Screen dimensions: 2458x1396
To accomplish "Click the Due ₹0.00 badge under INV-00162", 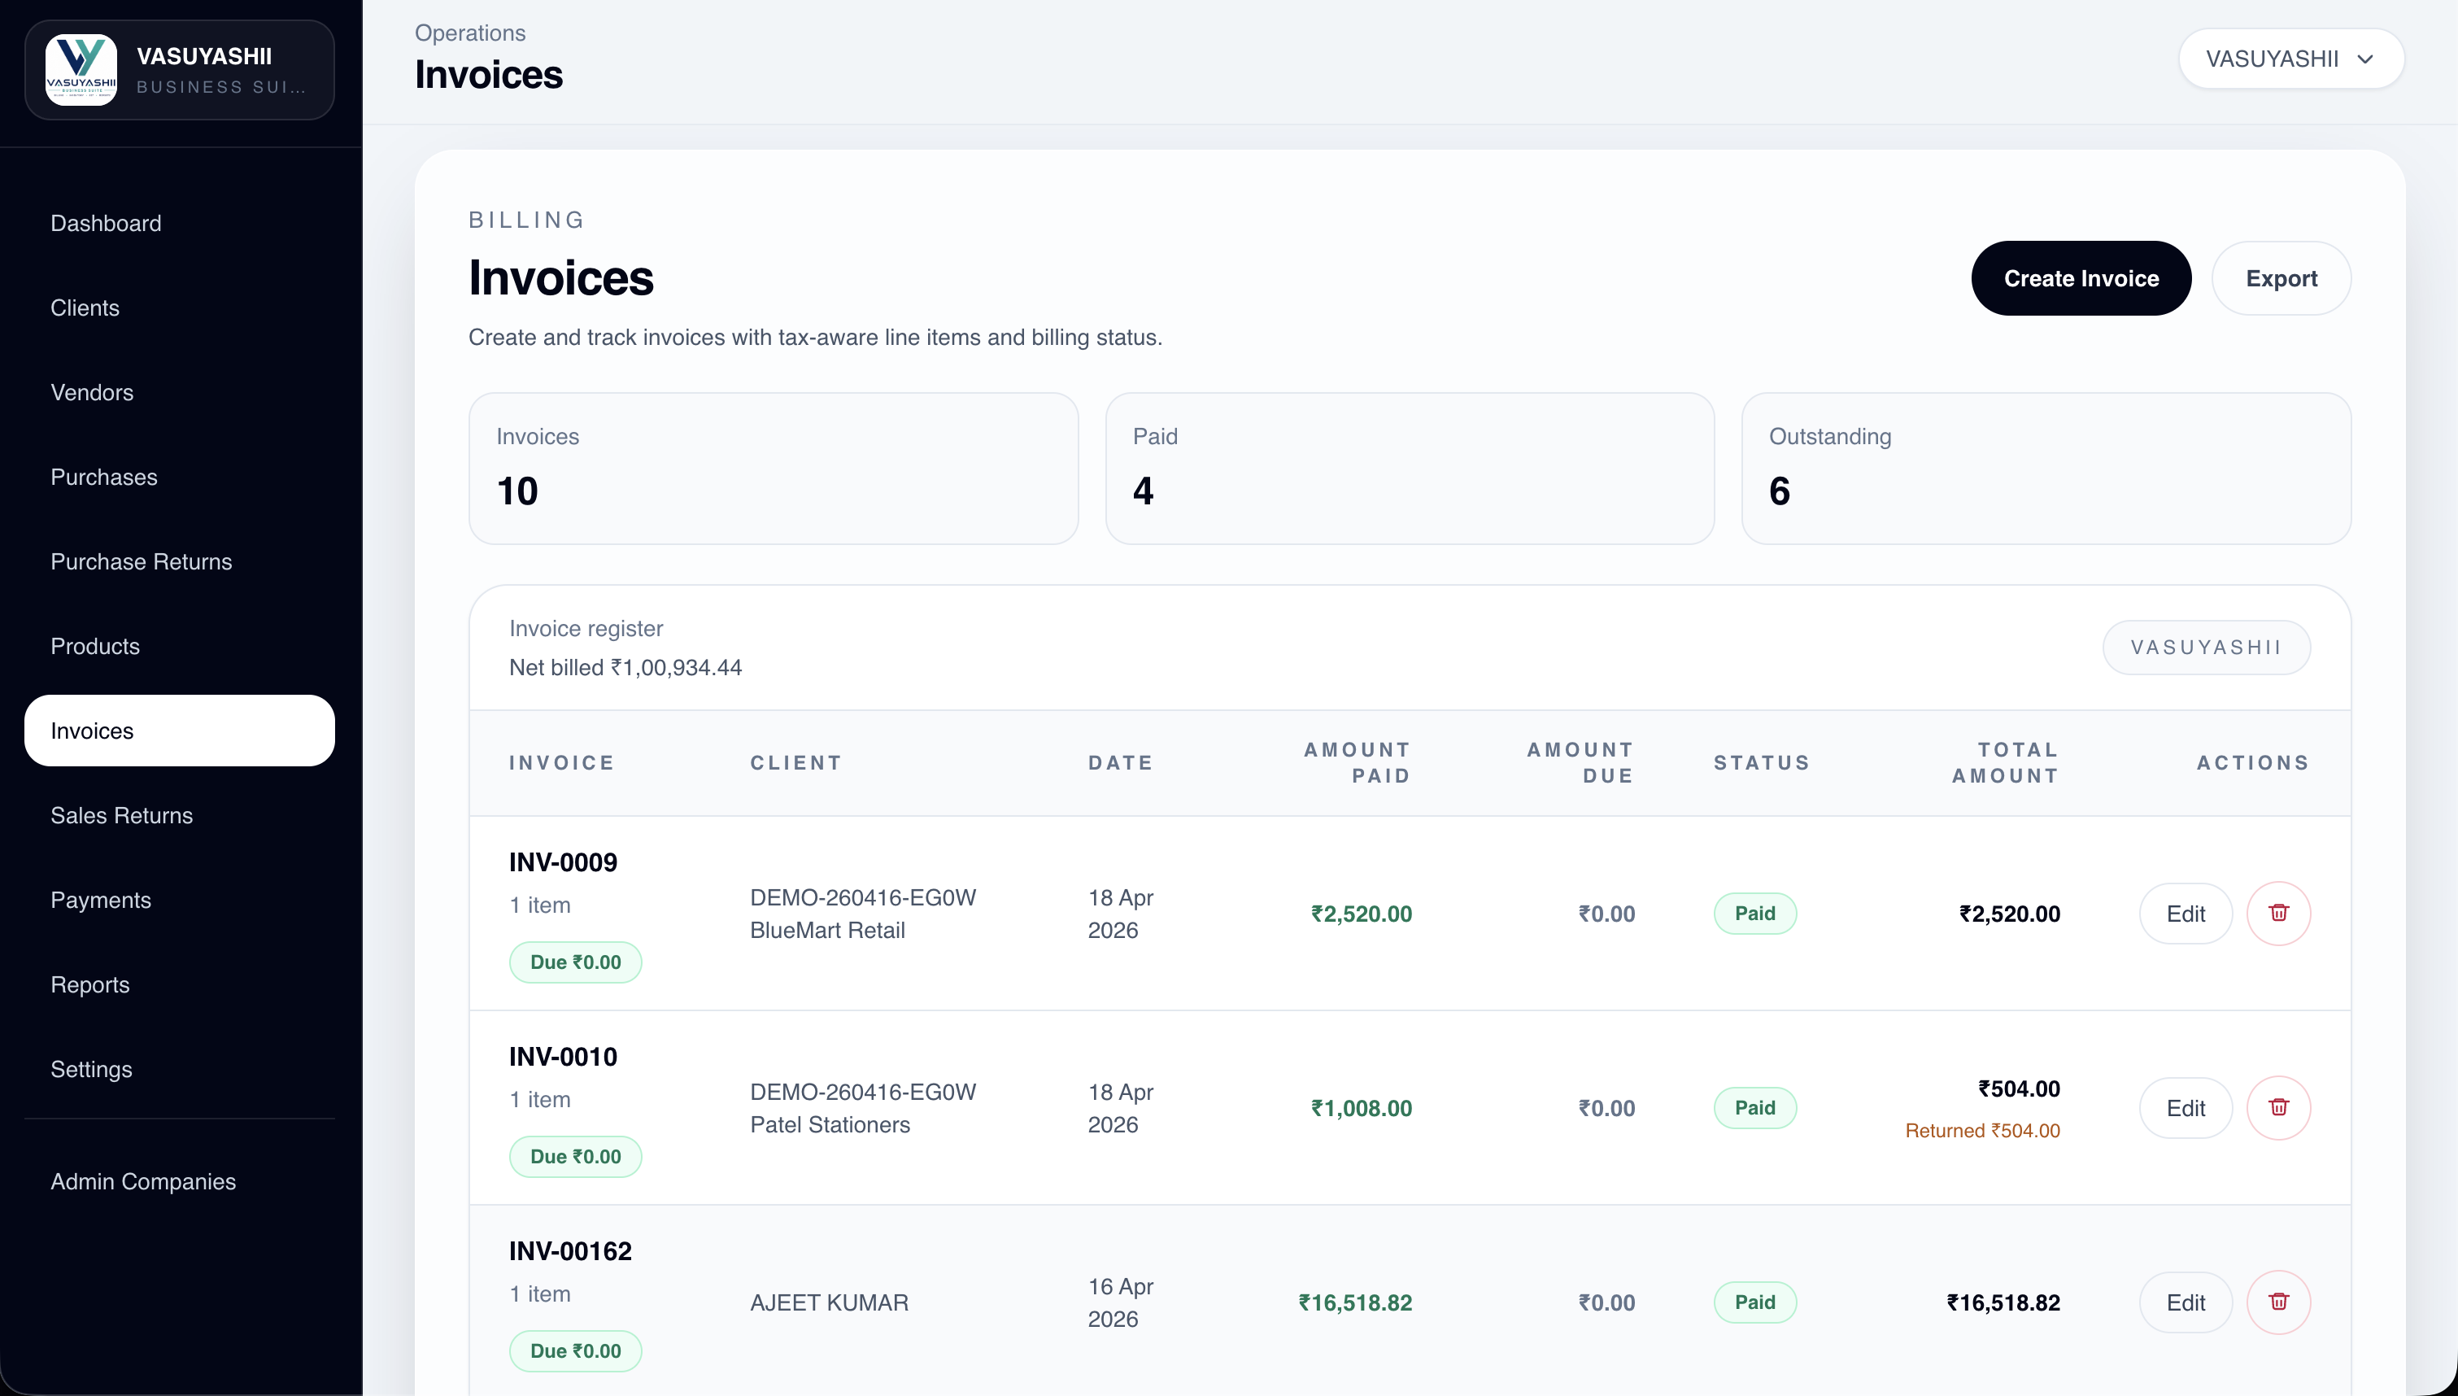I will (575, 1352).
